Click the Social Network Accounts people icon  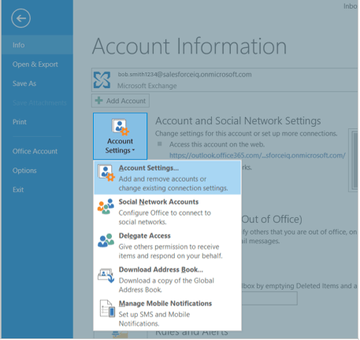click(x=106, y=206)
